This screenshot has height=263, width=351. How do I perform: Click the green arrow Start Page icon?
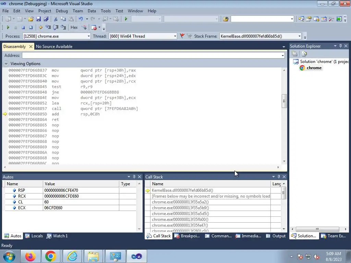[339, 19]
